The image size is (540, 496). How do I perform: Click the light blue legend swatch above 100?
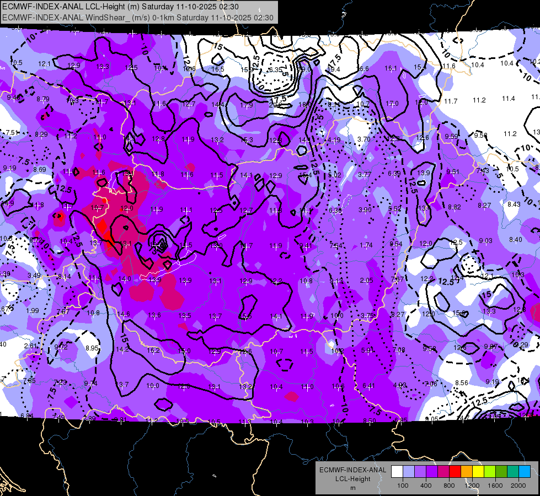pyautogui.click(x=409, y=472)
